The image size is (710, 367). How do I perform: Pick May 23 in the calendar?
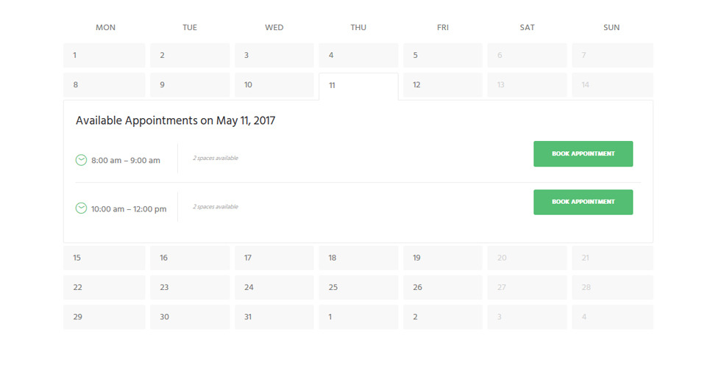click(190, 288)
